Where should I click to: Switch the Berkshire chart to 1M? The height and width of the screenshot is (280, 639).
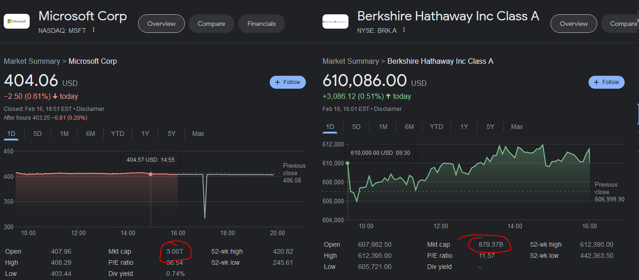tap(383, 127)
